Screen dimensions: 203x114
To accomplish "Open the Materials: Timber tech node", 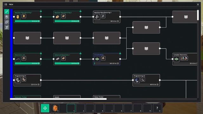I will [27, 97].
